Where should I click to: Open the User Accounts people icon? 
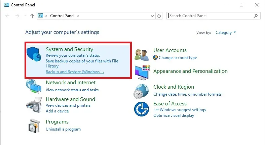pyautogui.click(x=142, y=55)
